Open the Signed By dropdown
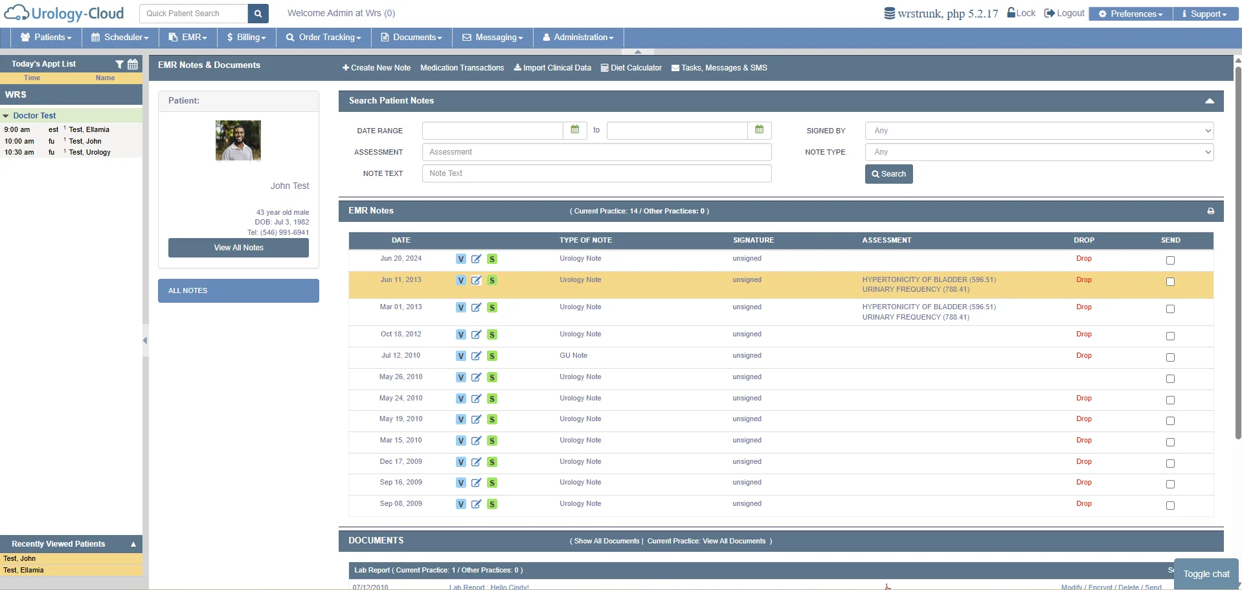Screen dimensions: 1242x590 (x=1039, y=131)
